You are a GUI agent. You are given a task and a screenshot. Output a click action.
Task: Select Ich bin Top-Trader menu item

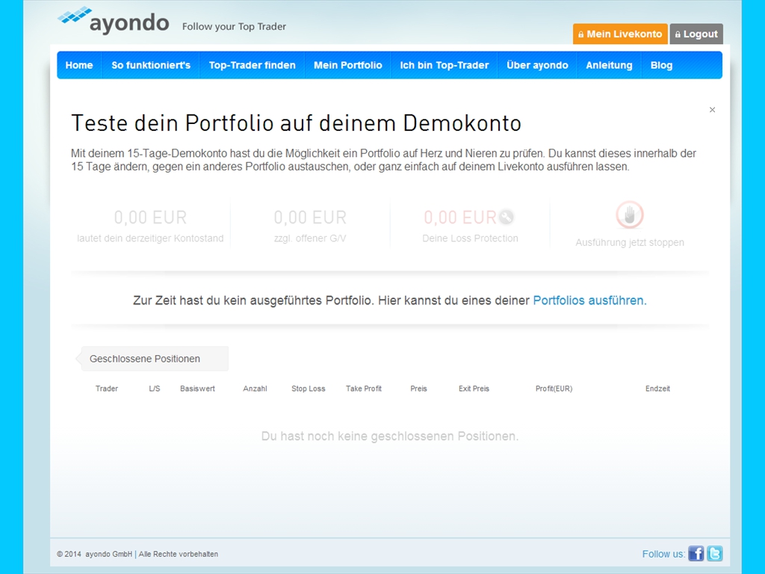click(x=444, y=65)
